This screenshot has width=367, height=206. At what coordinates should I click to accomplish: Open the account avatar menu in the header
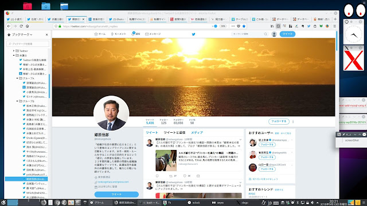pos(274,34)
